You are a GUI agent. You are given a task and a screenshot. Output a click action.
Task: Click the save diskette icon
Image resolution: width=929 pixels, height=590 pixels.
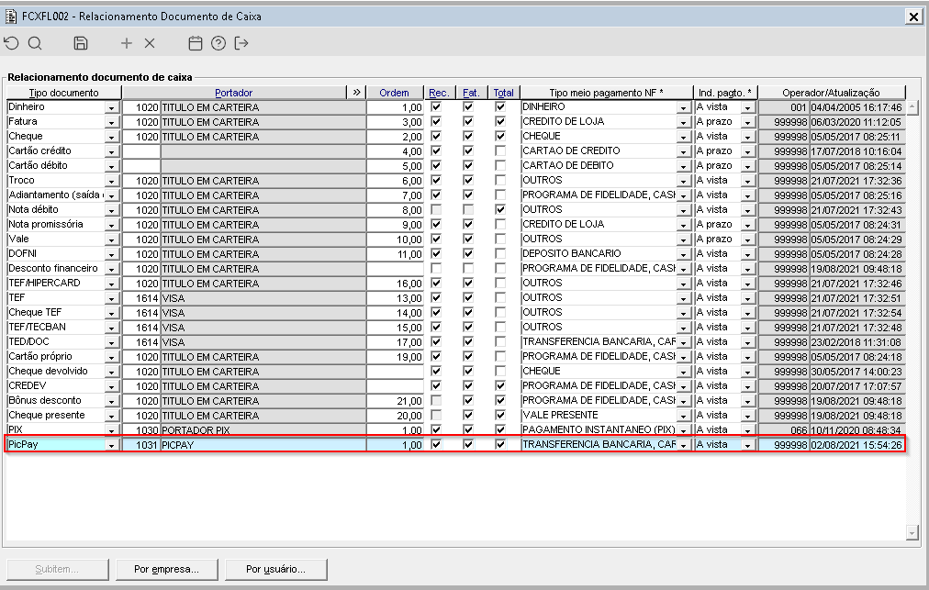[x=81, y=43]
